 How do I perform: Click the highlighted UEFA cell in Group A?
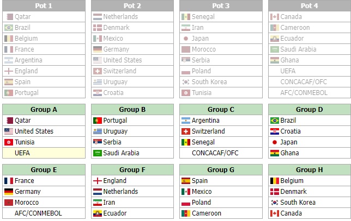click(44, 153)
